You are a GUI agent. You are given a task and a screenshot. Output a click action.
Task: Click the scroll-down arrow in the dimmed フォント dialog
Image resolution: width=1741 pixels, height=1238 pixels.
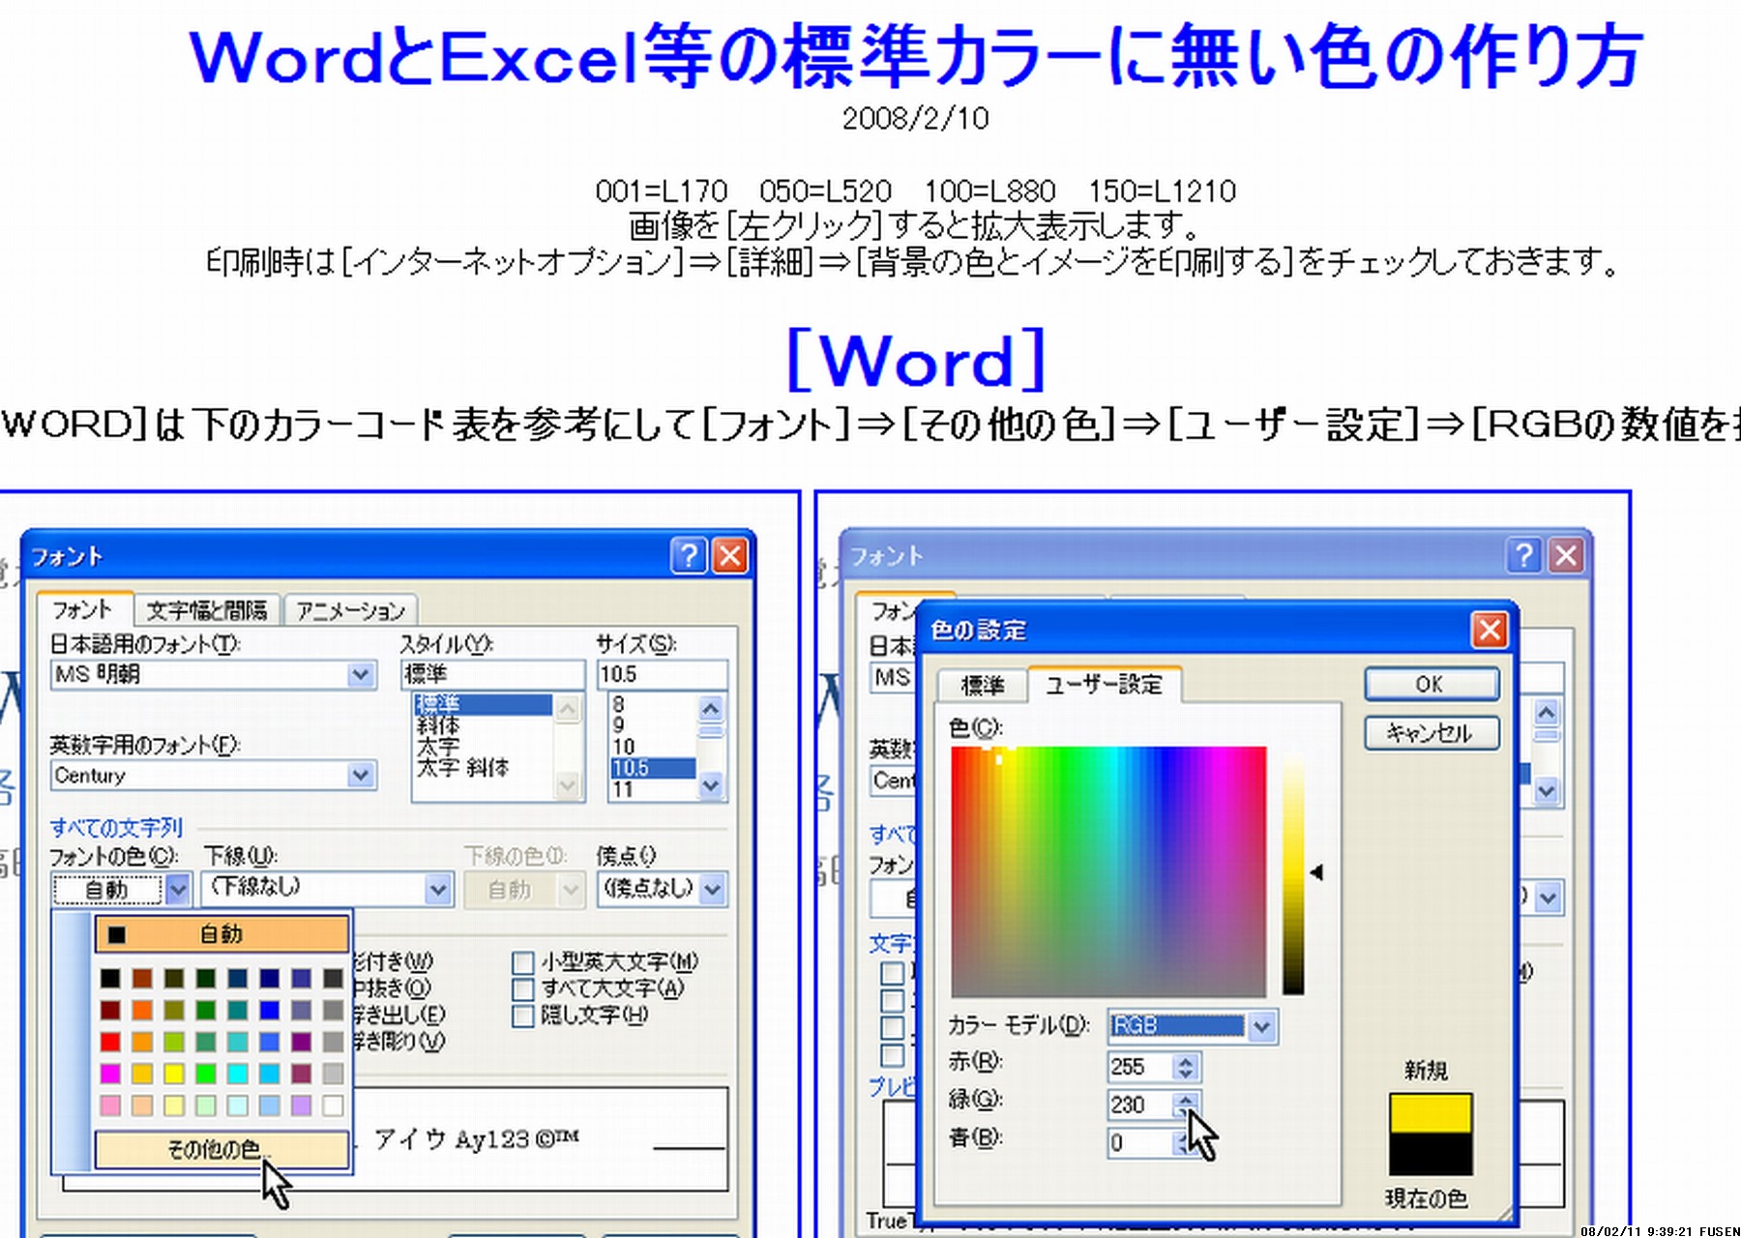(x=1547, y=790)
